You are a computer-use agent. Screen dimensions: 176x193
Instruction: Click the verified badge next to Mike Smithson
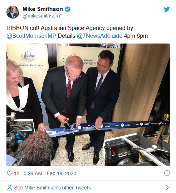[68, 9]
